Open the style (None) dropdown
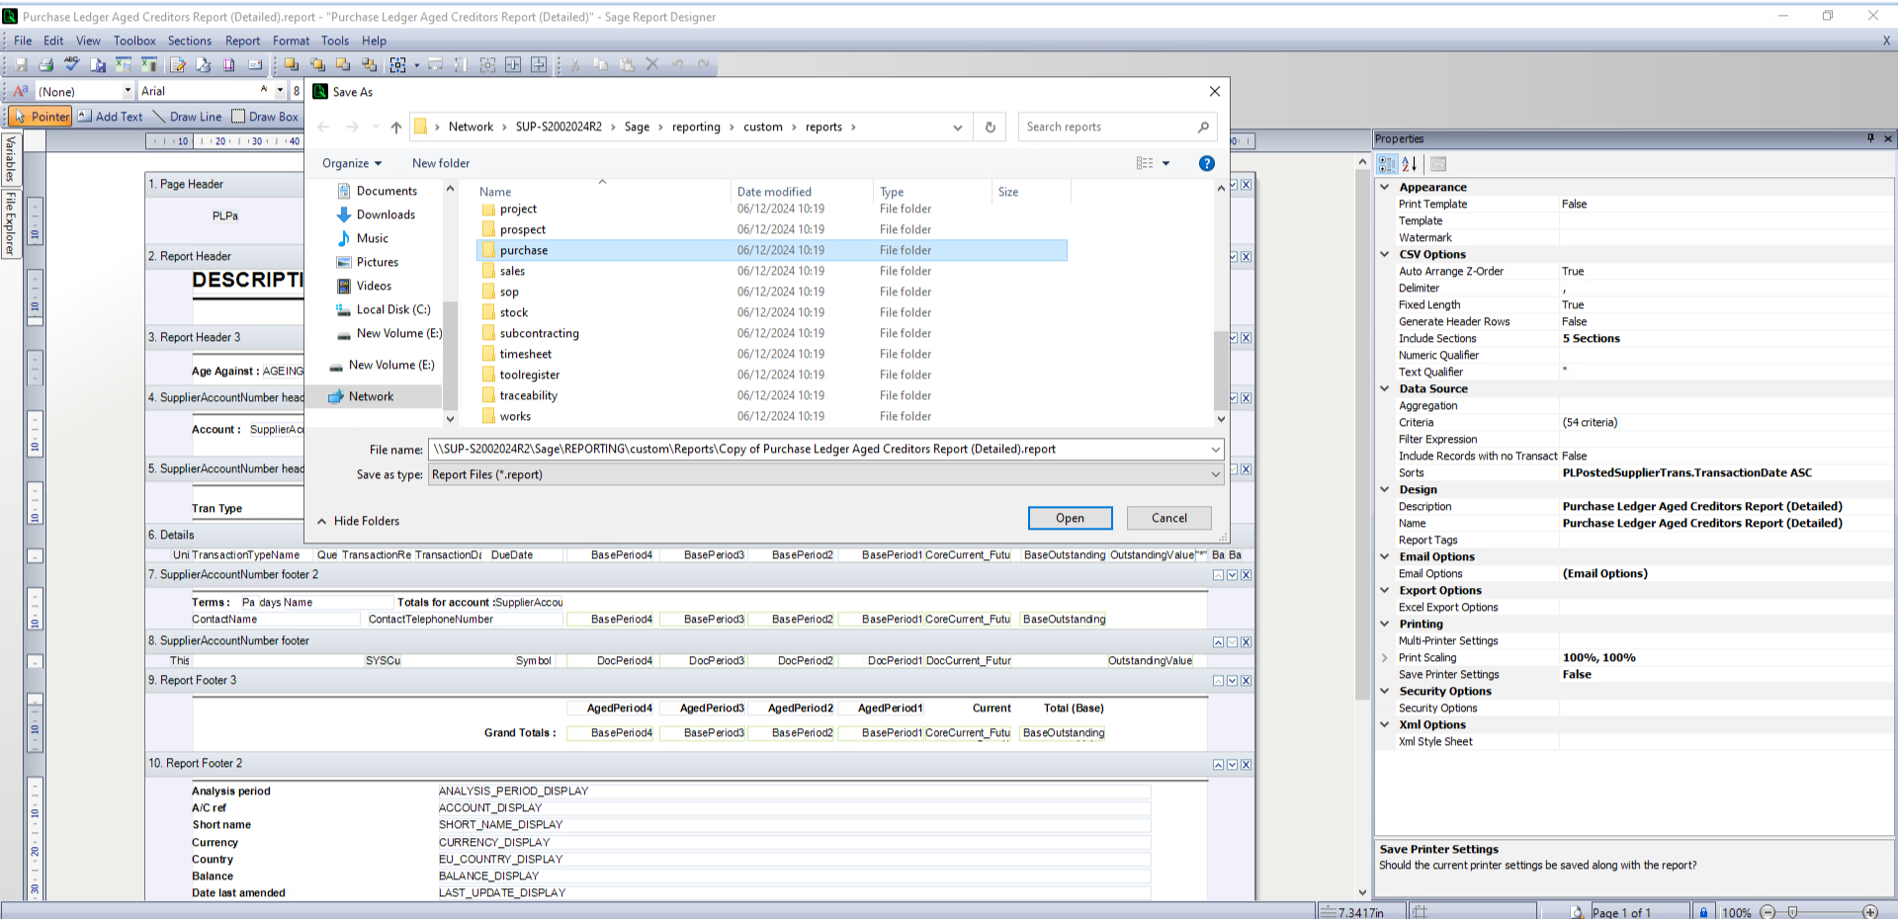 click(x=128, y=91)
